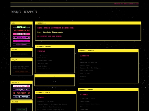Click the pink ARTISTS heading
Viewport: 149px width, 111px height.
(85, 56)
